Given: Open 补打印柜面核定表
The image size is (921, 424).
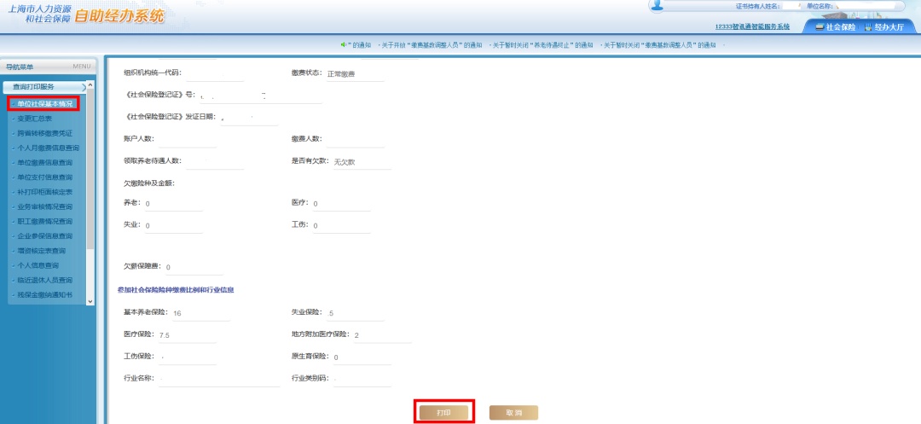Looking at the screenshot, I should (x=44, y=192).
